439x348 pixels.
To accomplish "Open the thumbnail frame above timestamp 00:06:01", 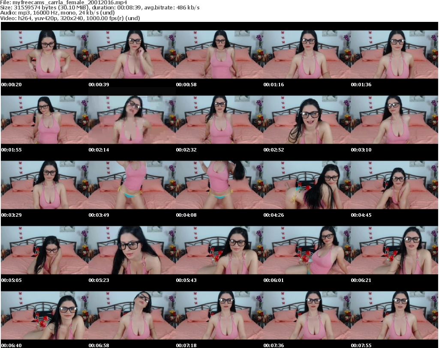I will tap(307, 250).
